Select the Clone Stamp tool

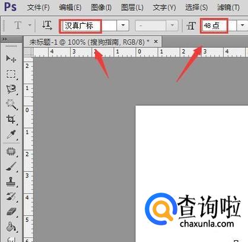(x=11, y=182)
